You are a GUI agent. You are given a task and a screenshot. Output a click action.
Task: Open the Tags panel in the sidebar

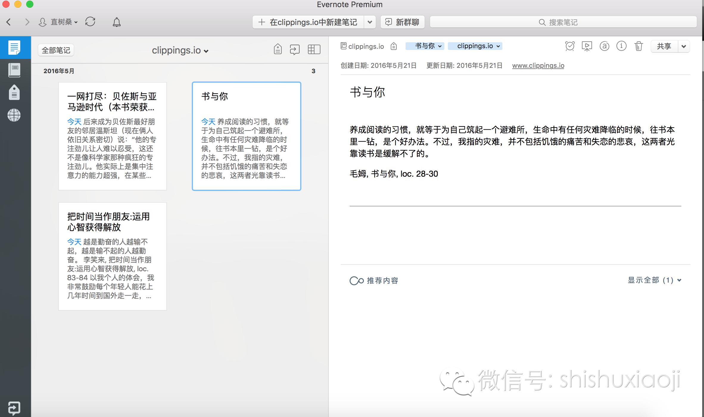point(15,93)
